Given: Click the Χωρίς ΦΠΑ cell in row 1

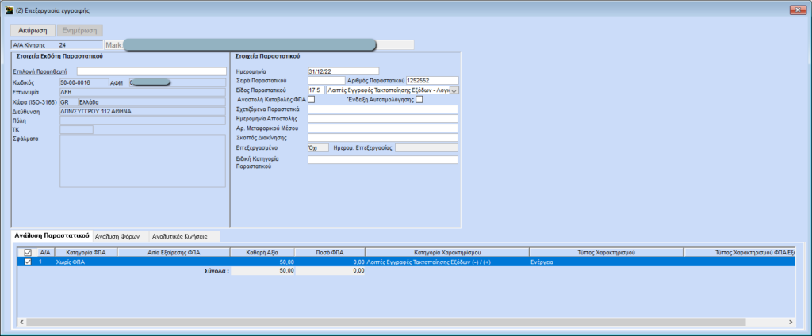Looking at the screenshot, I should coord(84,262).
